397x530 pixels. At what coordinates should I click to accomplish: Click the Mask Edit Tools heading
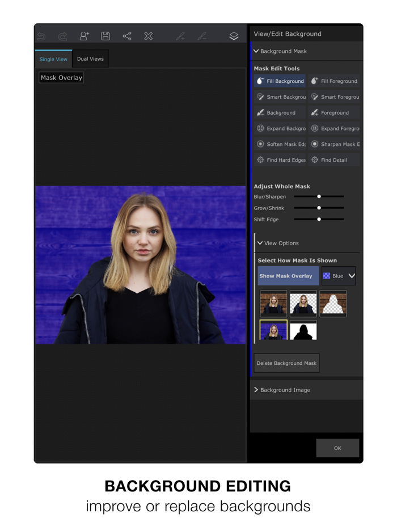(x=277, y=68)
